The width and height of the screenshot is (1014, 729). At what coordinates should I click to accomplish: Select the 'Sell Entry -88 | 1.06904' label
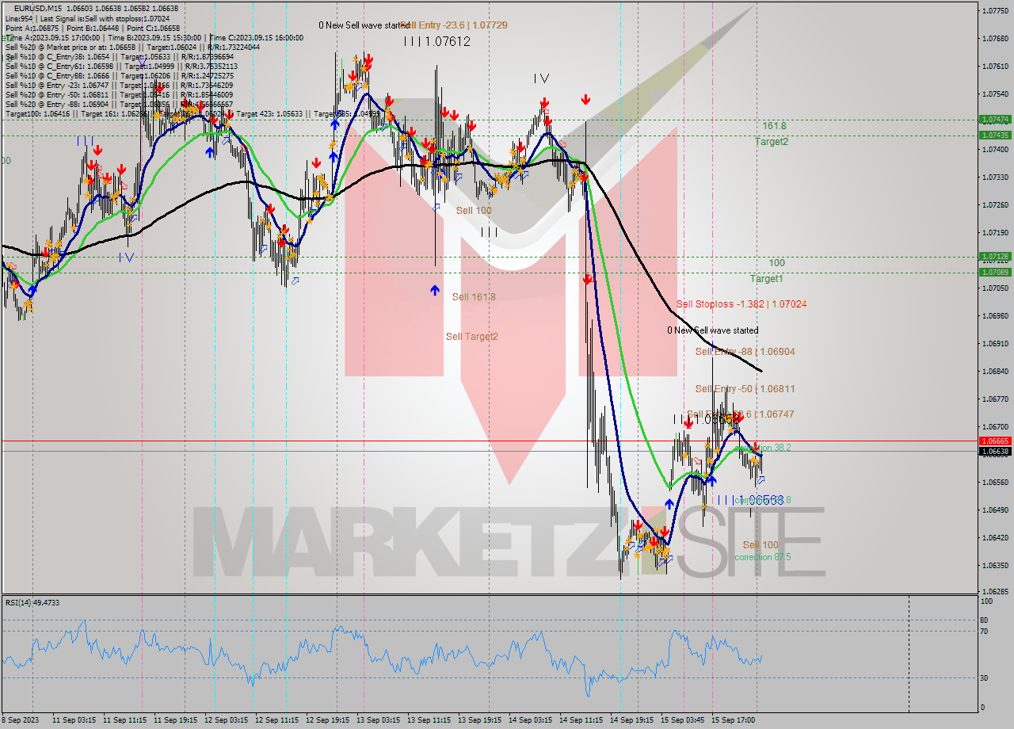click(745, 351)
